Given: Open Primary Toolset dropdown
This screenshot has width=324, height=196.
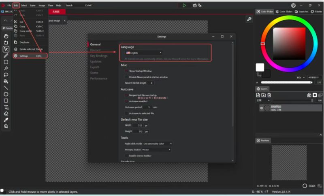Looking at the screenshot, I should 156,150.
